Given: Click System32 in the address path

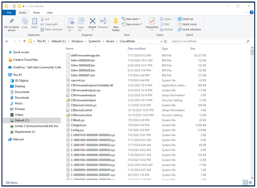Looking at the screenshot, I should (x=95, y=41).
